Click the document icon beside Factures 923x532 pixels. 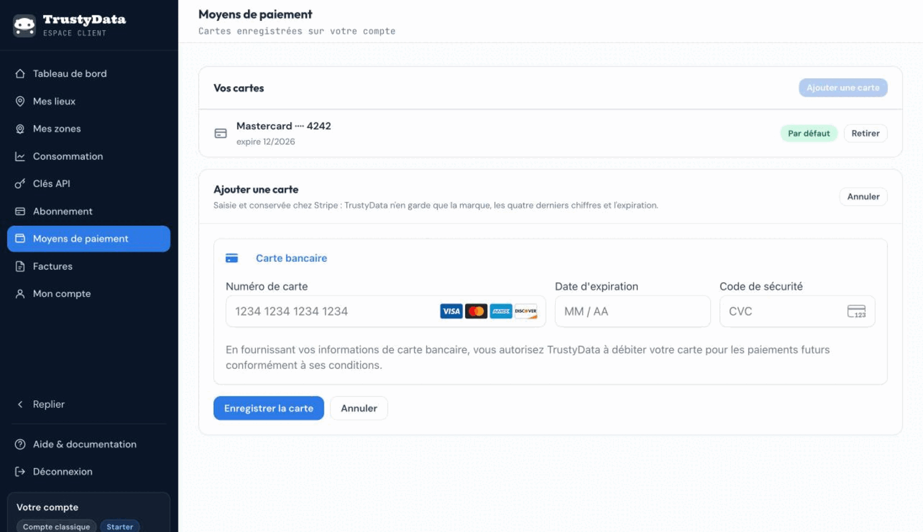20,267
